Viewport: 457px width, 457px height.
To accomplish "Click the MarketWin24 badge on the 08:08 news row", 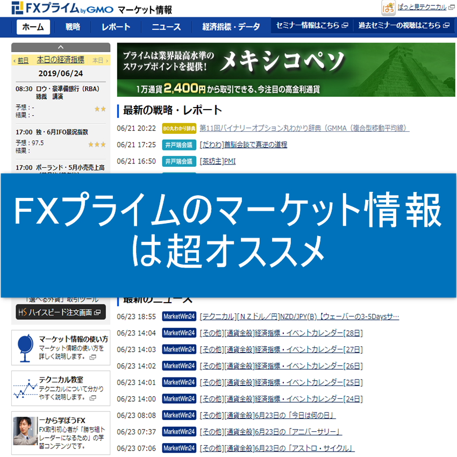I will pyautogui.click(x=179, y=415).
